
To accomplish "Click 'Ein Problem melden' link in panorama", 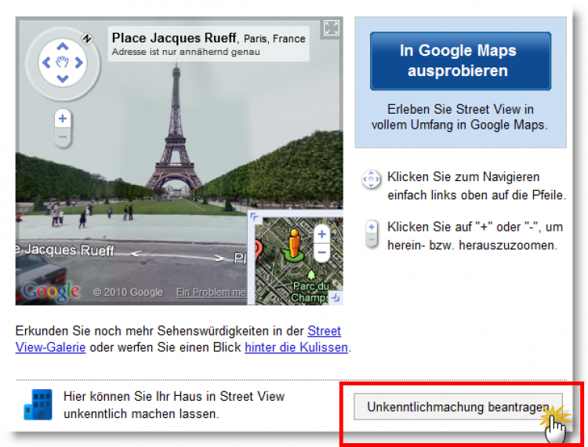I will 210,292.
